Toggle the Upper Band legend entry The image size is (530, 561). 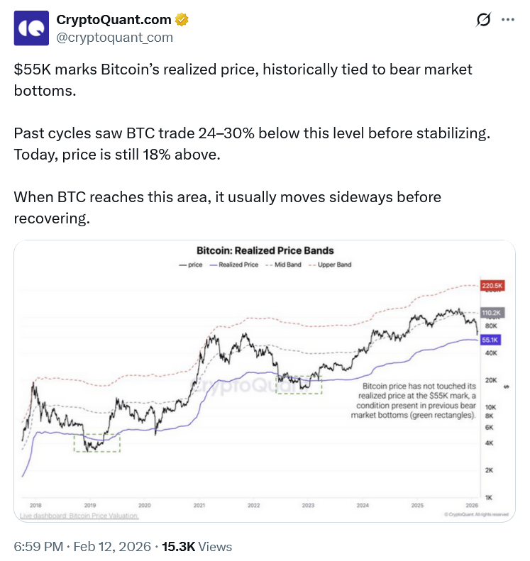click(329, 265)
